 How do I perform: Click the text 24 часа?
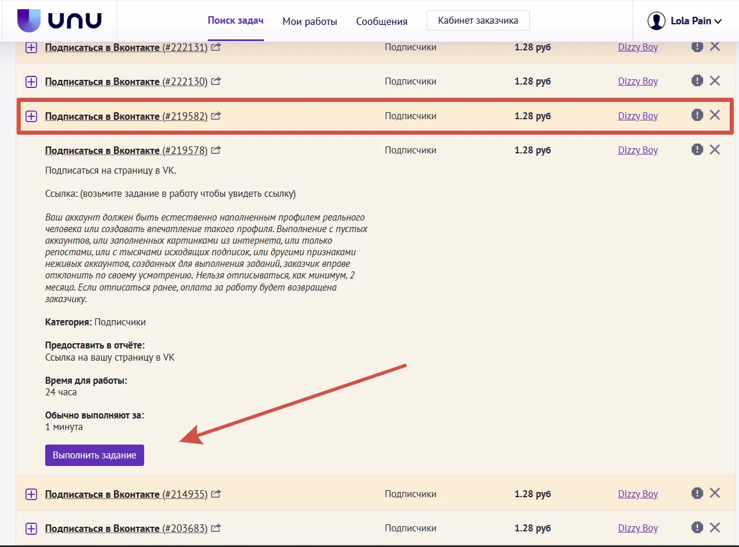coord(61,392)
